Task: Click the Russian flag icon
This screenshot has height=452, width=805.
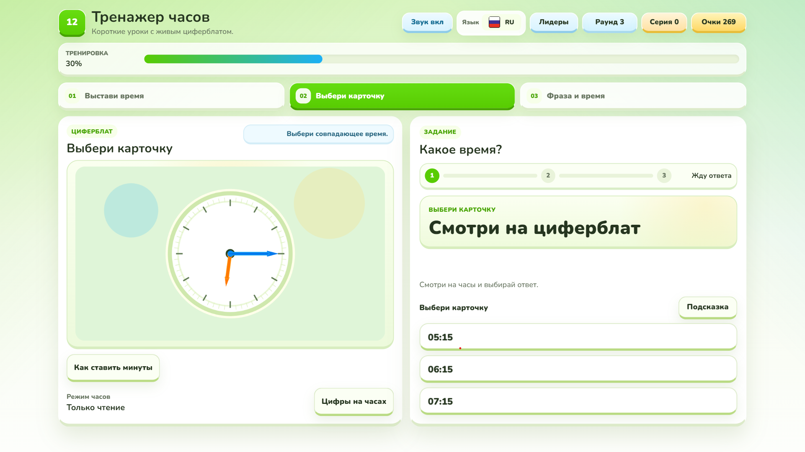Action: tap(494, 22)
